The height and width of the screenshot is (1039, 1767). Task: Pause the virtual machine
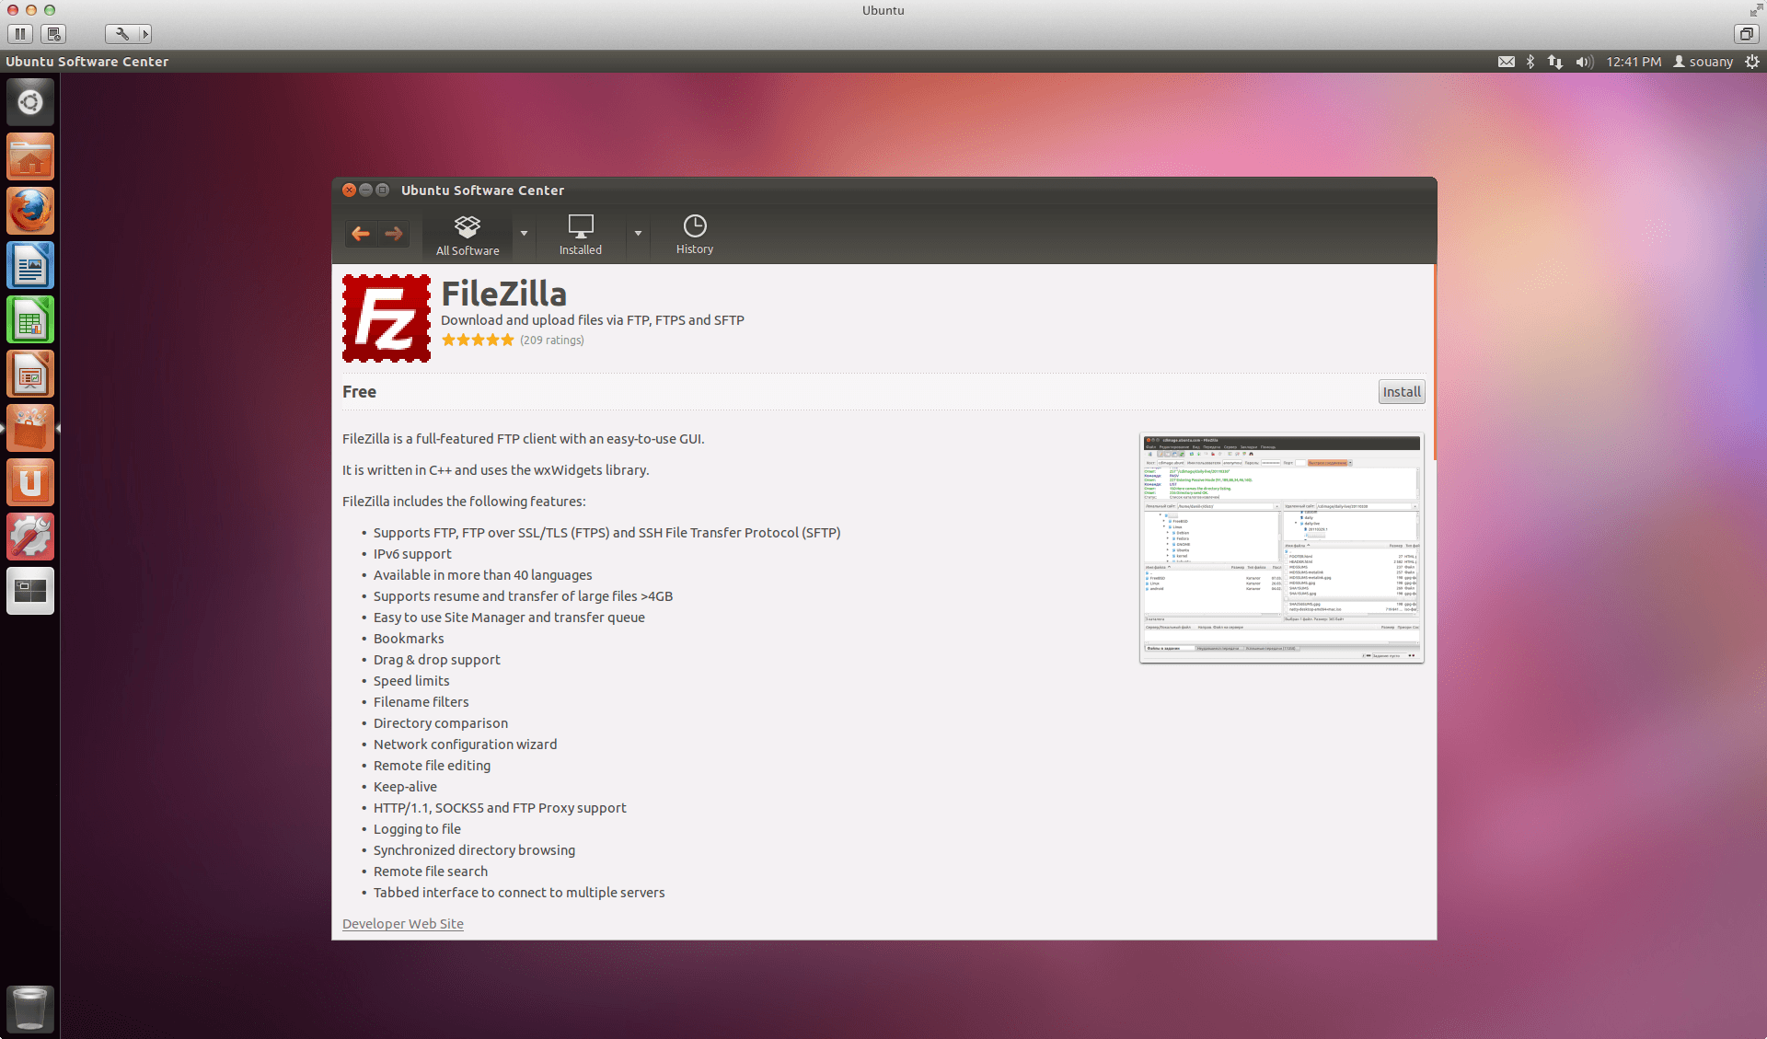coord(20,34)
